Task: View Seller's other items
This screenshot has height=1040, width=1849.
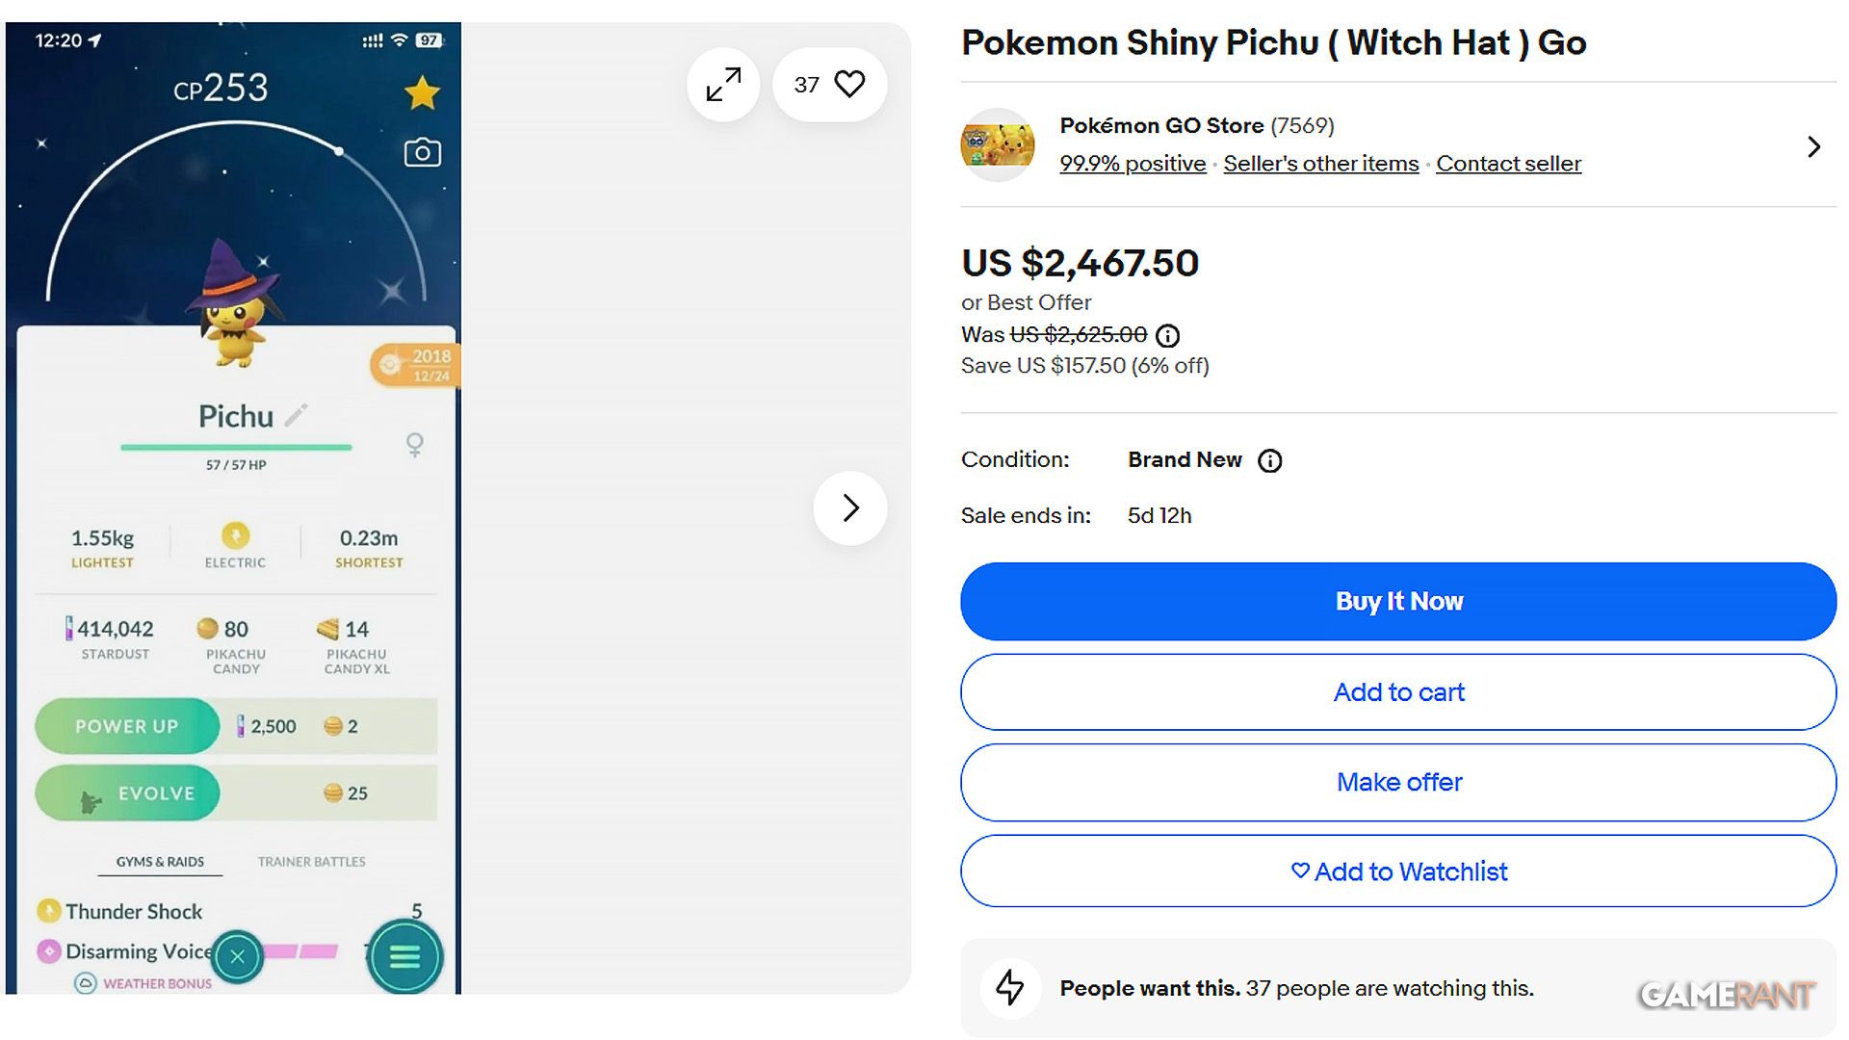Action: click(1320, 164)
